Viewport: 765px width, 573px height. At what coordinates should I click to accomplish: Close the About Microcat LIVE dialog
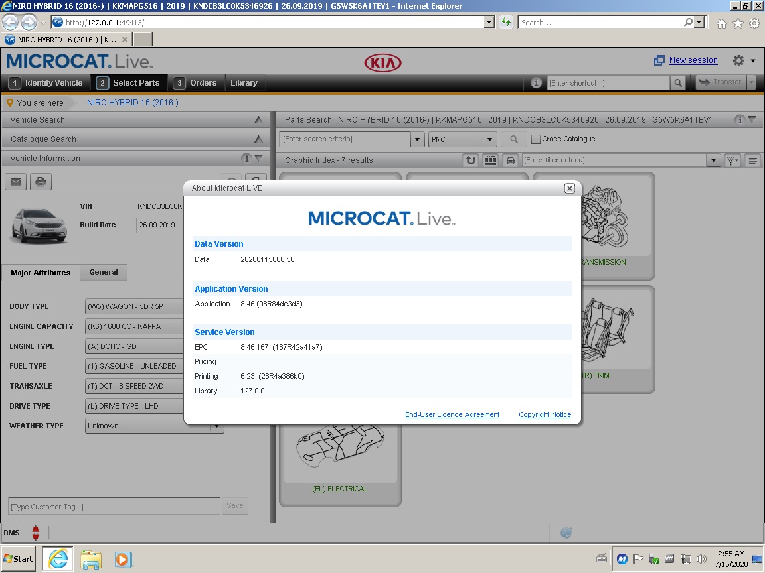pyautogui.click(x=569, y=188)
